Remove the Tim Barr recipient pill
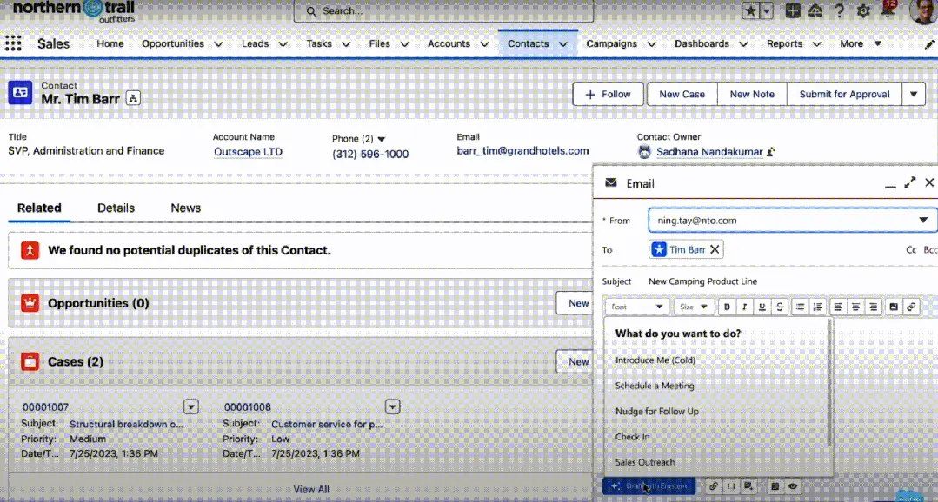The width and height of the screenshot is (938, 502). pos(715,250)
